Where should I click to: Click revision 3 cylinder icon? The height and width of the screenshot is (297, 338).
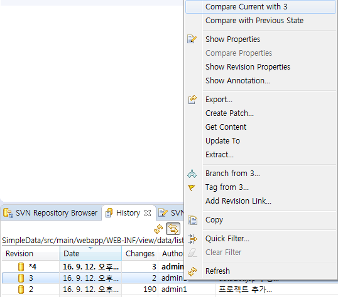[x=21, y=278]
